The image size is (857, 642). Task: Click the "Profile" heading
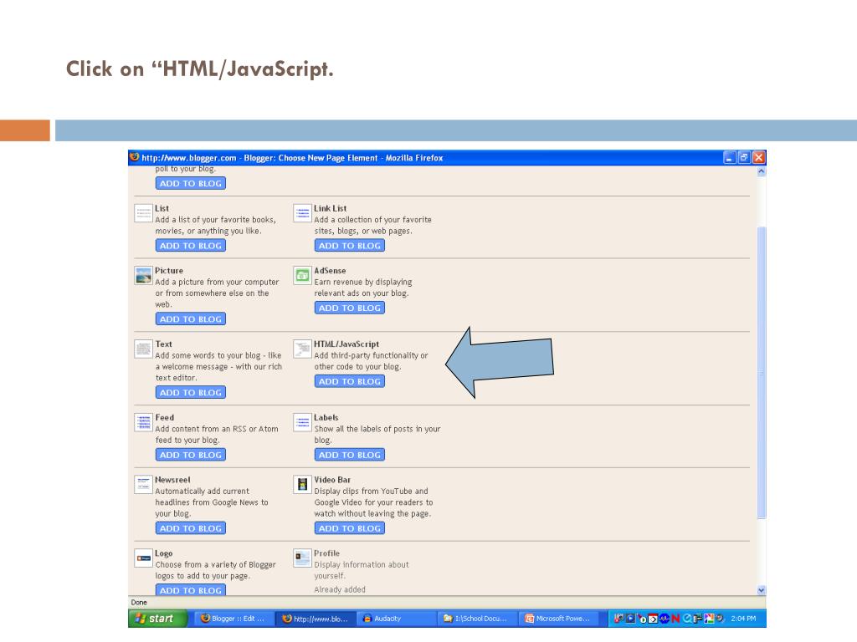[x=327, y=553]
